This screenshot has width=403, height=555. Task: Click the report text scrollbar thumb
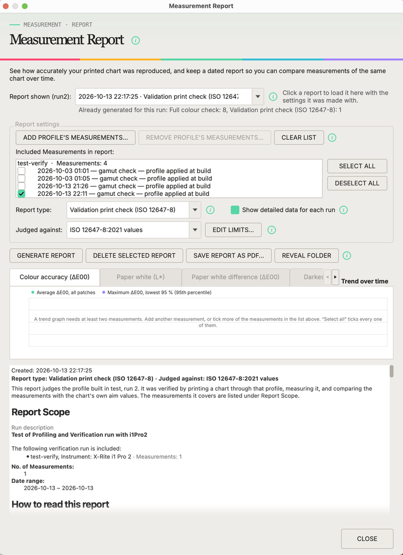point(391,371)
